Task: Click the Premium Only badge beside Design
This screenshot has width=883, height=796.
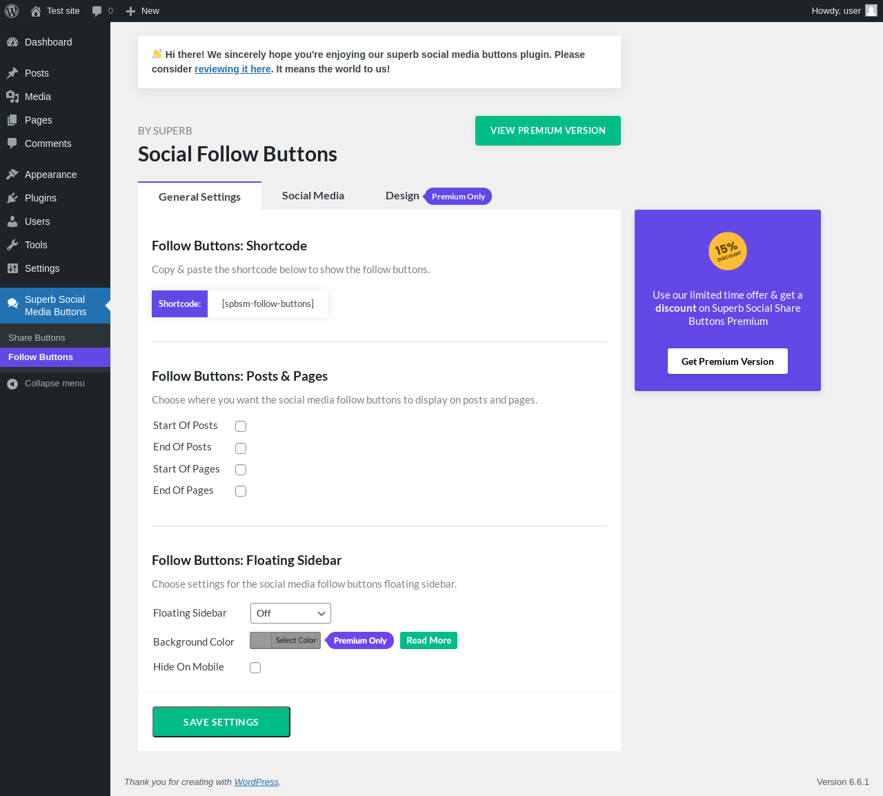Action: point(458,197)
